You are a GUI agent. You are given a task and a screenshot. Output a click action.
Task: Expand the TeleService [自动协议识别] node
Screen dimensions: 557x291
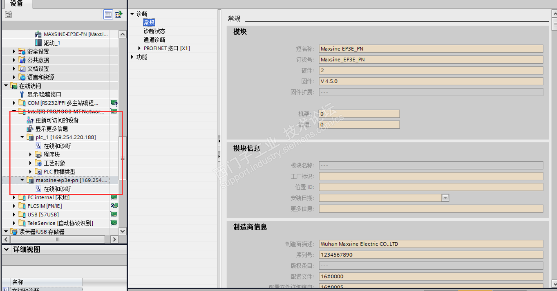[14, 223]
